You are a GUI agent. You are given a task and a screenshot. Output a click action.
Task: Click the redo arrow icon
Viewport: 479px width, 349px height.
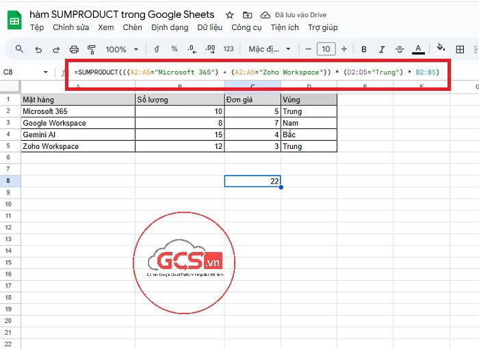click(56, 49)
